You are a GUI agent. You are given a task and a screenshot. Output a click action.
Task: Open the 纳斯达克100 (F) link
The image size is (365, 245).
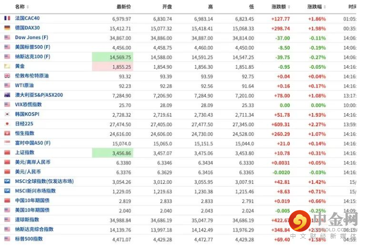33,56
